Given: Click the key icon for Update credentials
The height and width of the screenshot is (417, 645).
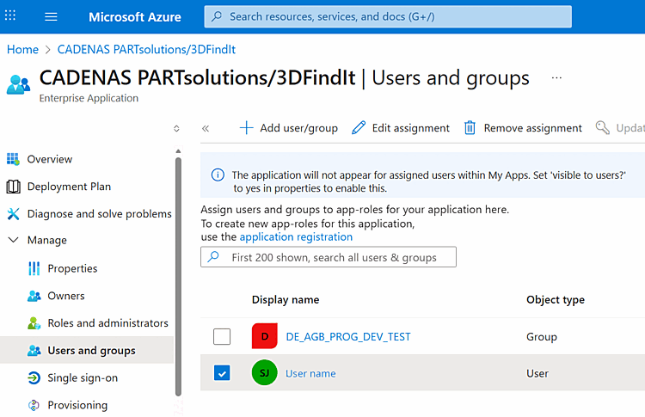Looking at the screenshot, I should click(x=603, y=127).
